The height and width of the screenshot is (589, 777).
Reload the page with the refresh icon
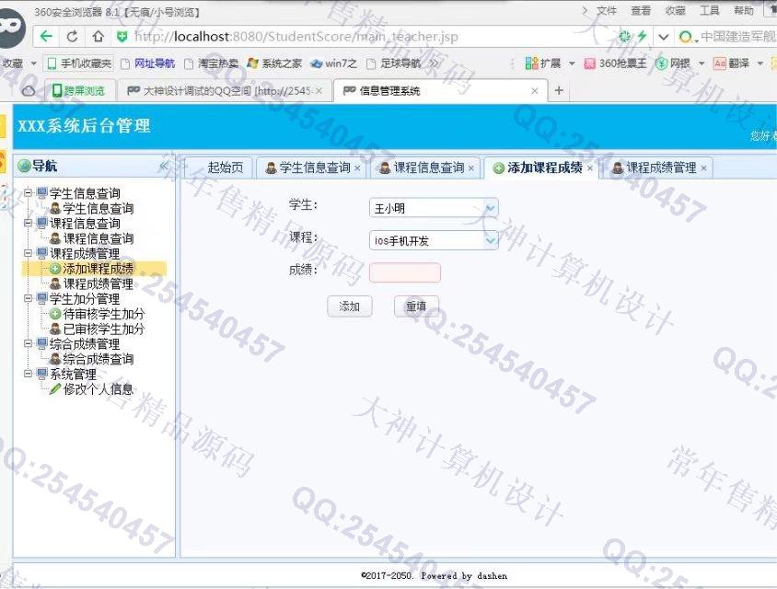[73, 36]
